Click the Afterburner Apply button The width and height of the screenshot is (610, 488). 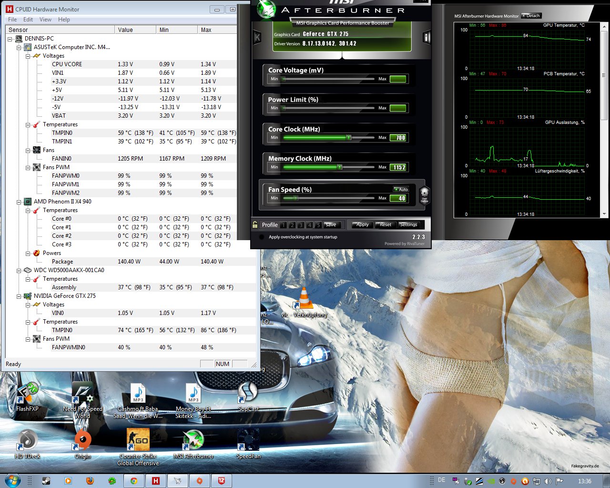pyautogui.click(x=362, y=224)
